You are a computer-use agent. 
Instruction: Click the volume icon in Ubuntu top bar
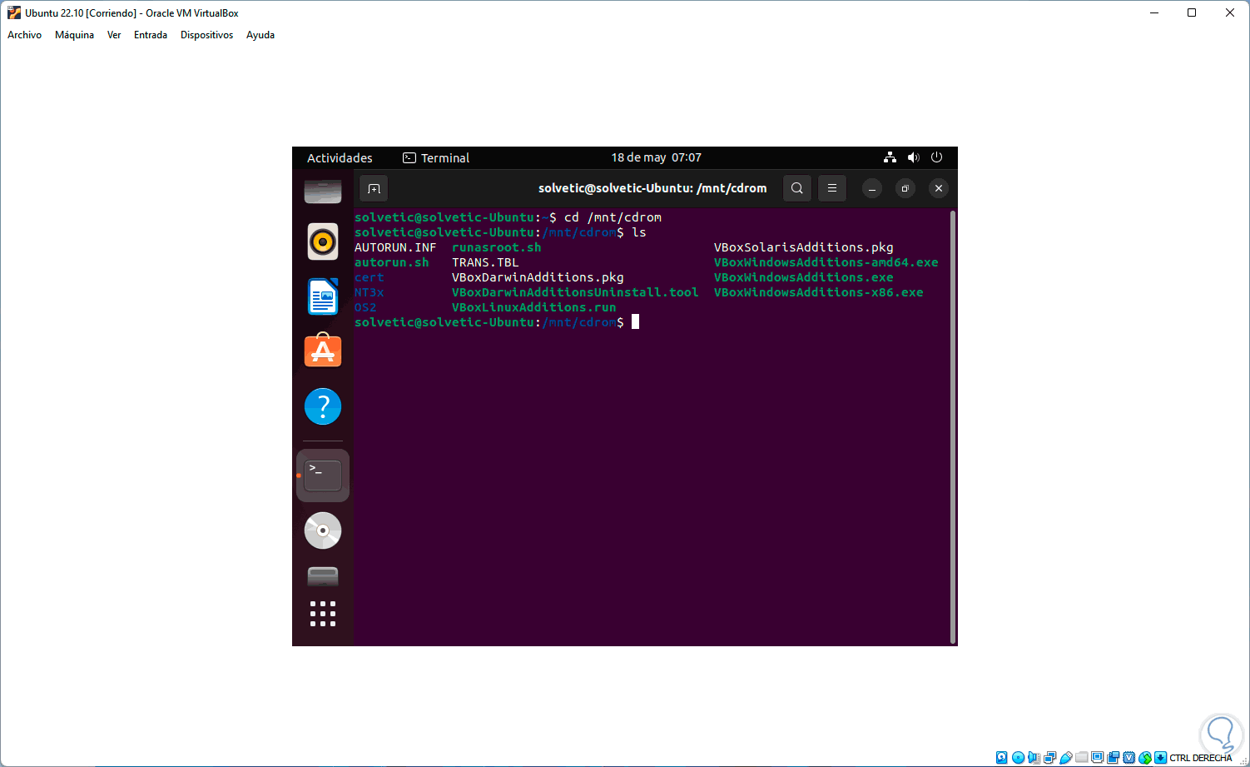point(913,157)
